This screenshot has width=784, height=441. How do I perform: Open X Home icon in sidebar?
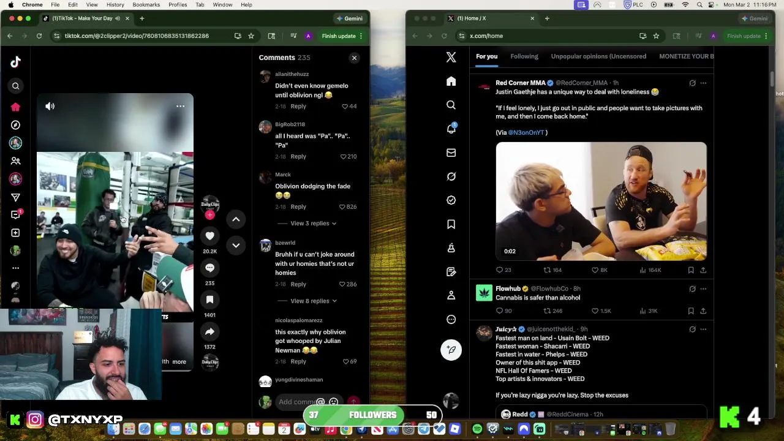click(451, 81)
